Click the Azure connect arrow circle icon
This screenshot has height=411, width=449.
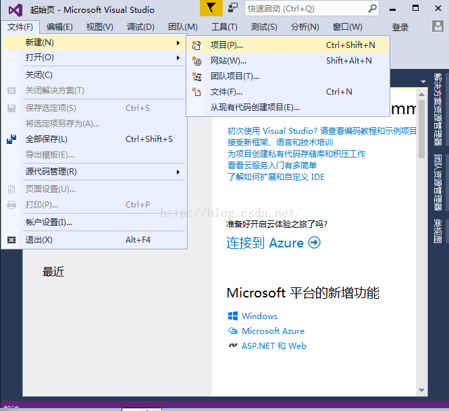pos(314,243)
